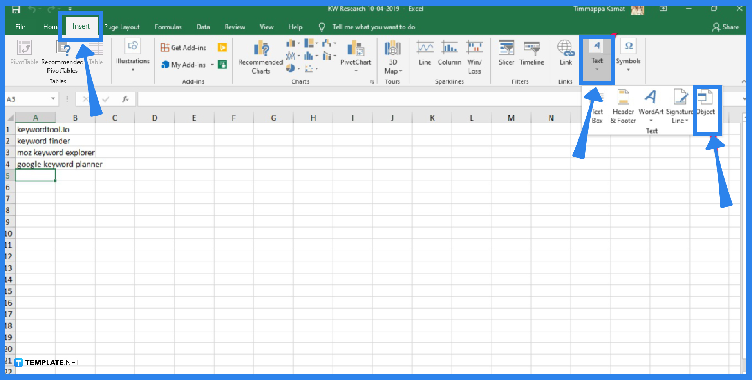This screenshot has width=752, height=380.
Task: Open the Review ribbon tab
Action: click(235, 27)
